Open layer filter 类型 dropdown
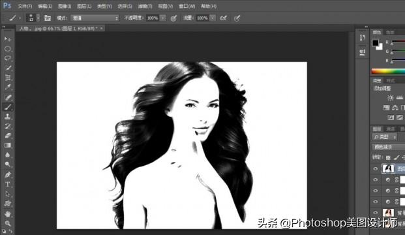 click(x=385, y=137)
